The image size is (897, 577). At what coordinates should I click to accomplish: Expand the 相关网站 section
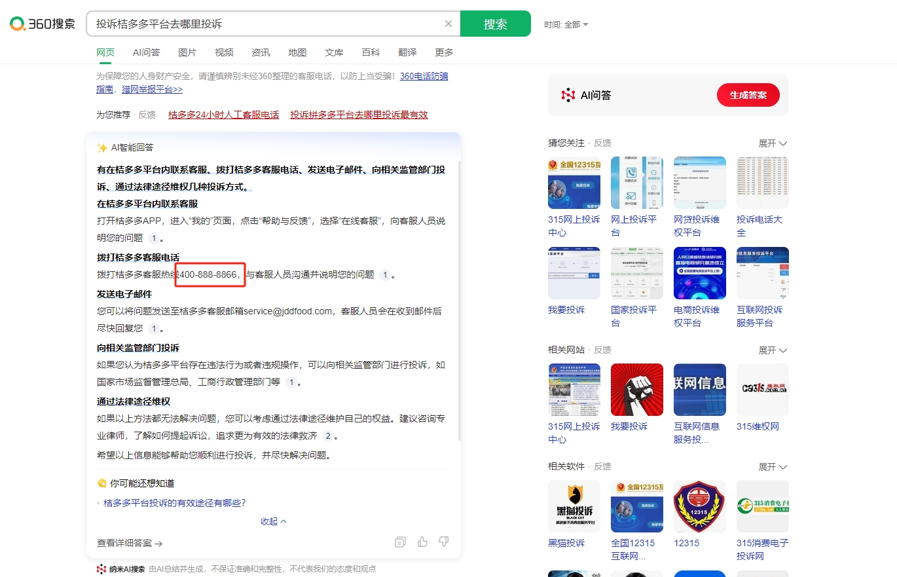773,350
